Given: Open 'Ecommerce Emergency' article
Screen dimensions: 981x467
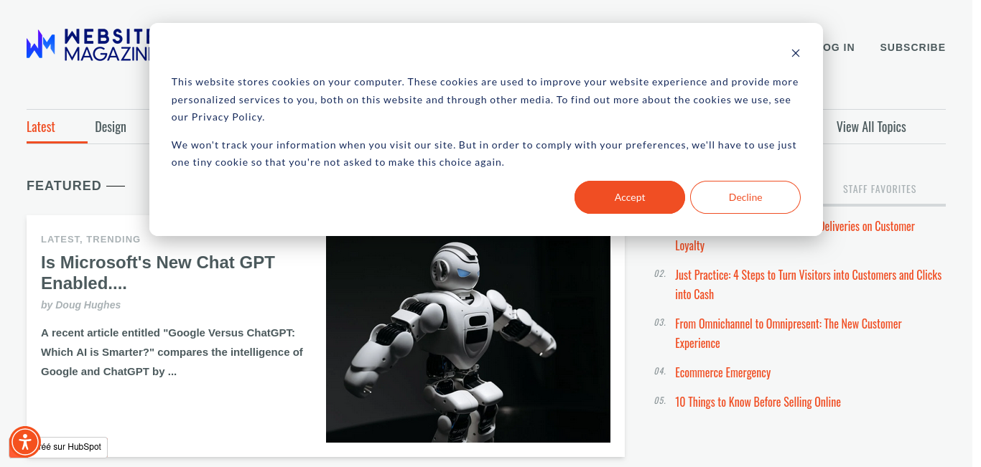Looking at the screenshot, I should pos(722,373).
